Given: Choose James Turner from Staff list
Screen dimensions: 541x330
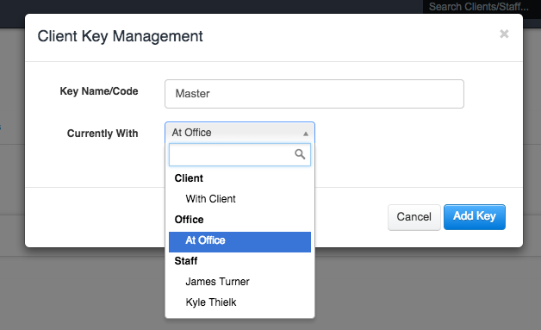Looking at the screenshot, I should pos(239,282).
